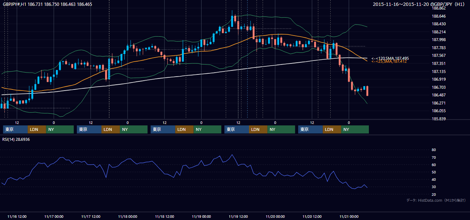Select the 11/18 00:00 date label

pyautogui.click(x=128, y=217)
